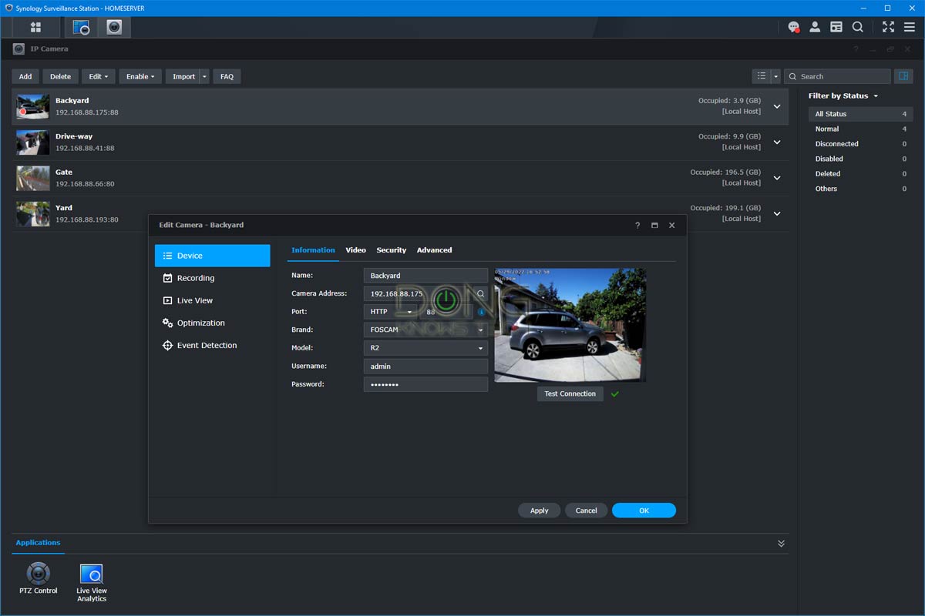
Task: Launch Live View Analytics application
Action: 92,583
